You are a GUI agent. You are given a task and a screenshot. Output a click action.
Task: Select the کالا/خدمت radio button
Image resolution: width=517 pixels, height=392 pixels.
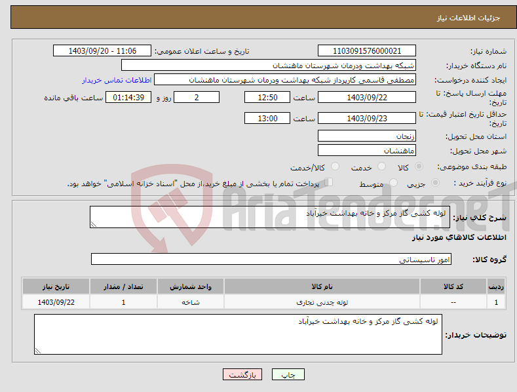(335, 167)
